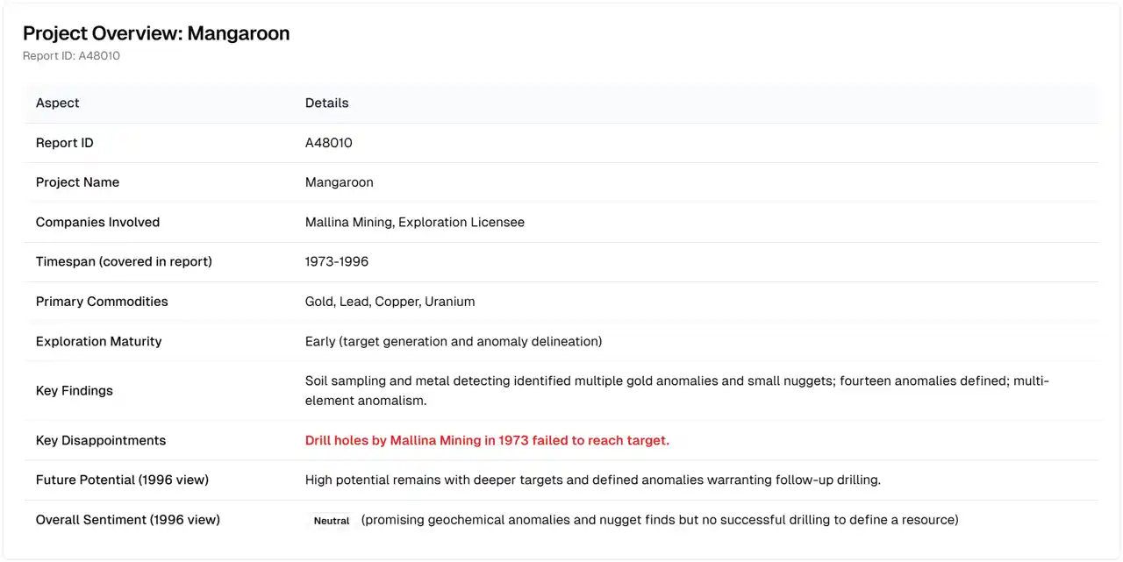Select the 'Future Potential (1996 view)' label
Viewport: 1123px width, 562px height.
122,480
